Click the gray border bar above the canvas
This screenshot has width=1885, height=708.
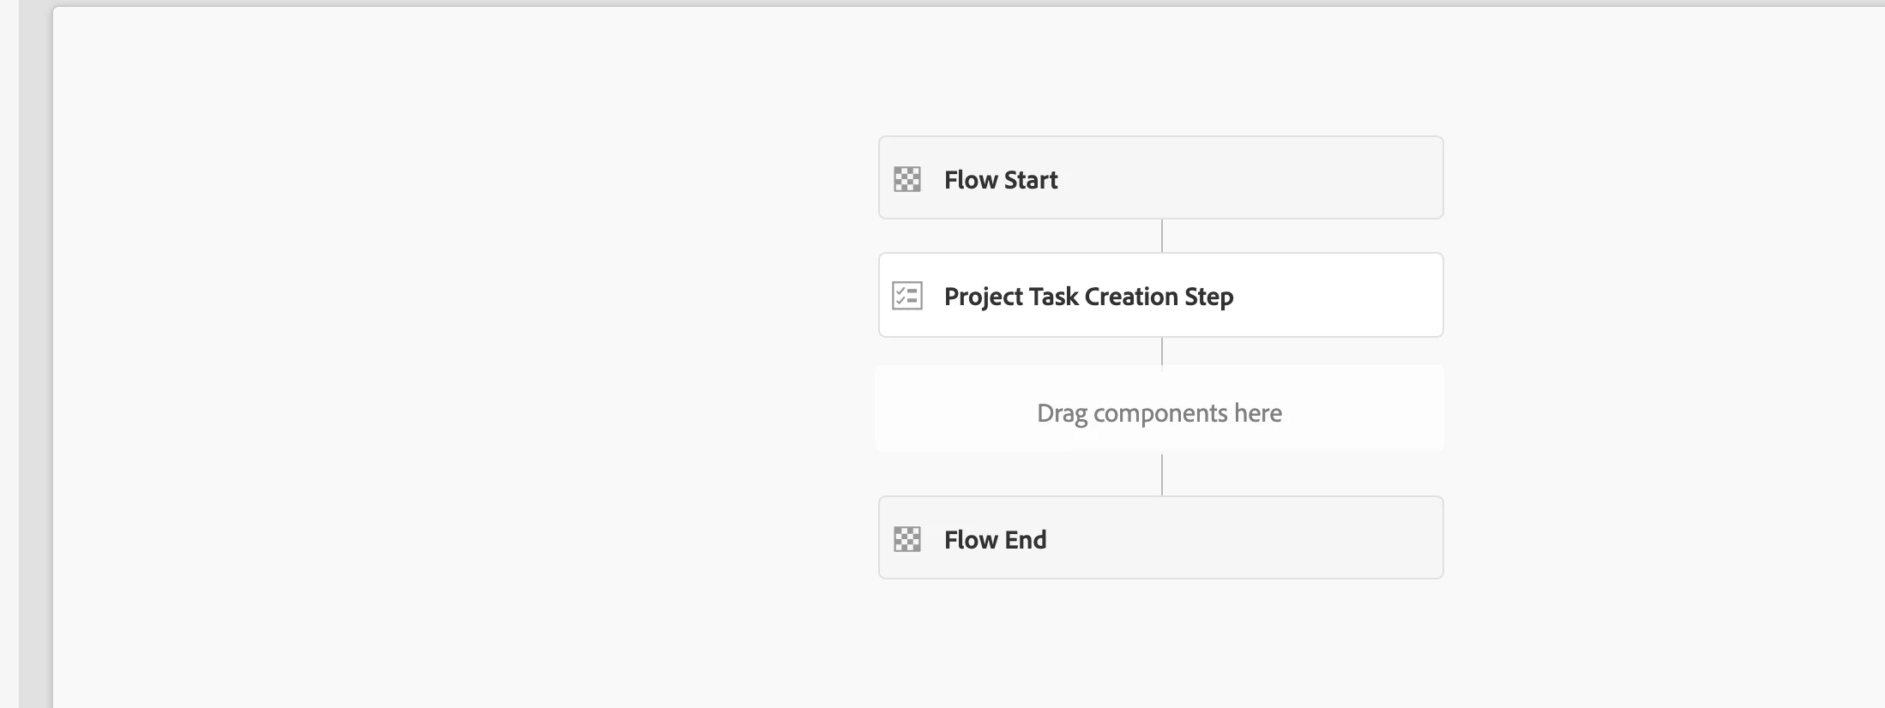pyautogui.click(x=943, y=3)
